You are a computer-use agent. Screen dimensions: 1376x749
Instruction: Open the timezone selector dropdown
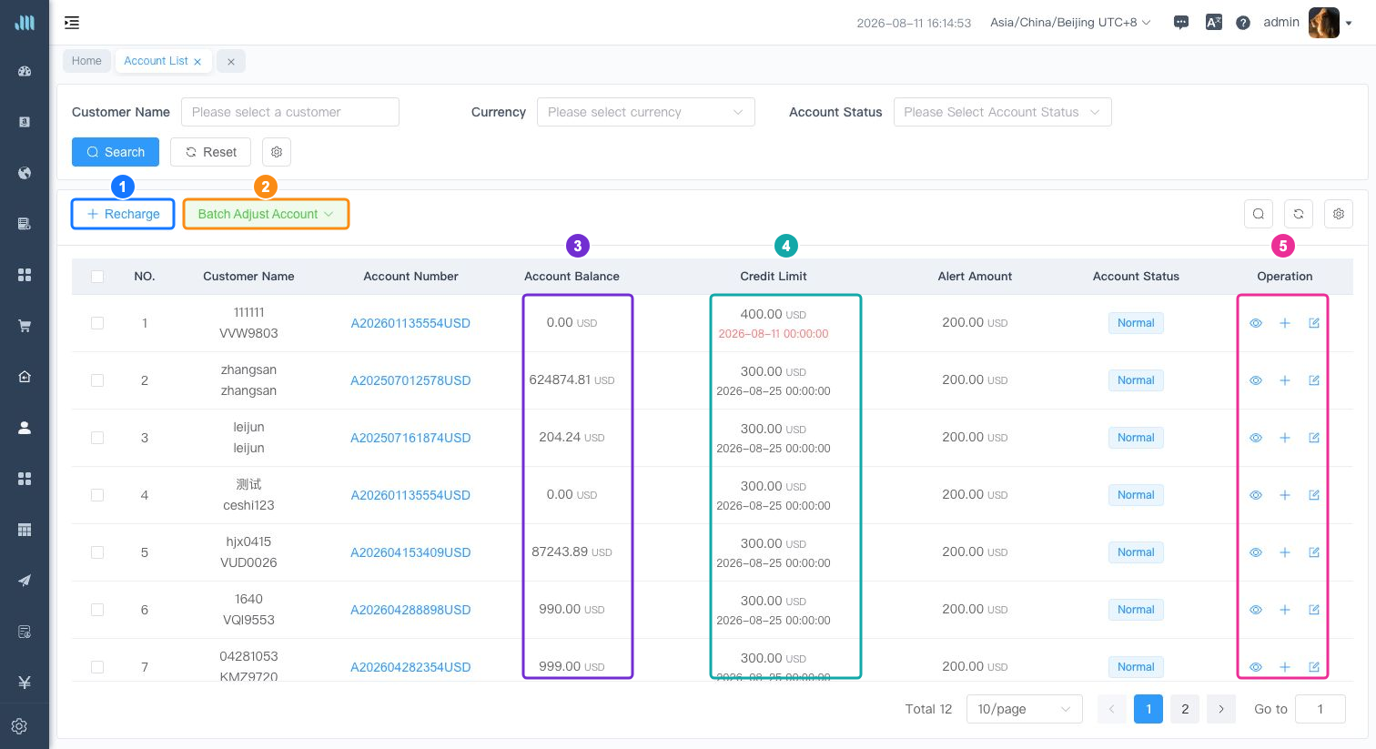point(1070,23)
